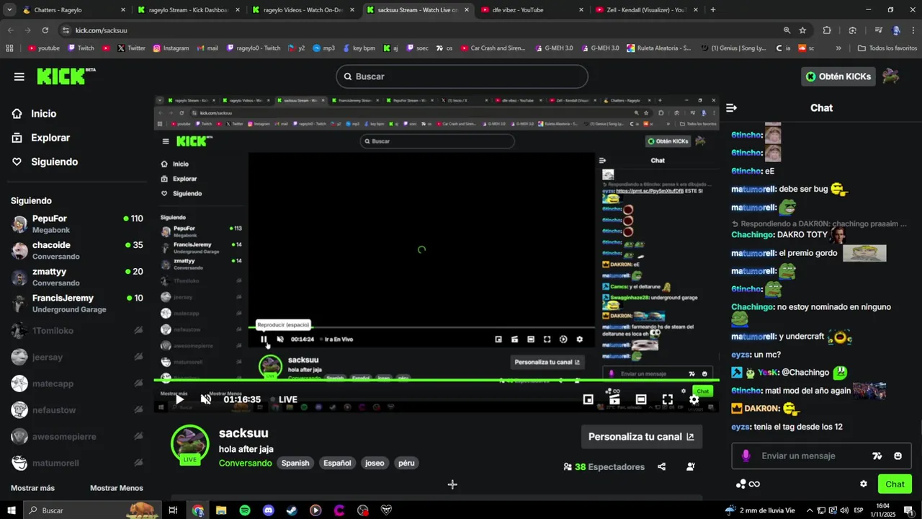Collapse list with Mostrar Menos

(x=117, y=488)
